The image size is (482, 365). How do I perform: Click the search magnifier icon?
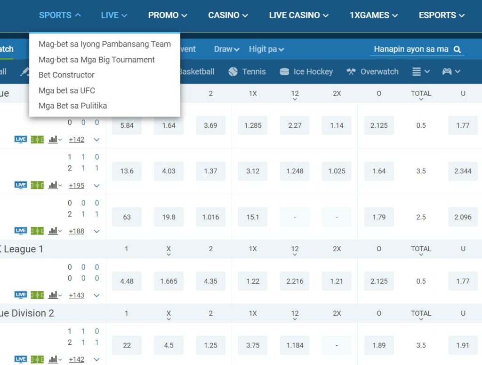457,49
